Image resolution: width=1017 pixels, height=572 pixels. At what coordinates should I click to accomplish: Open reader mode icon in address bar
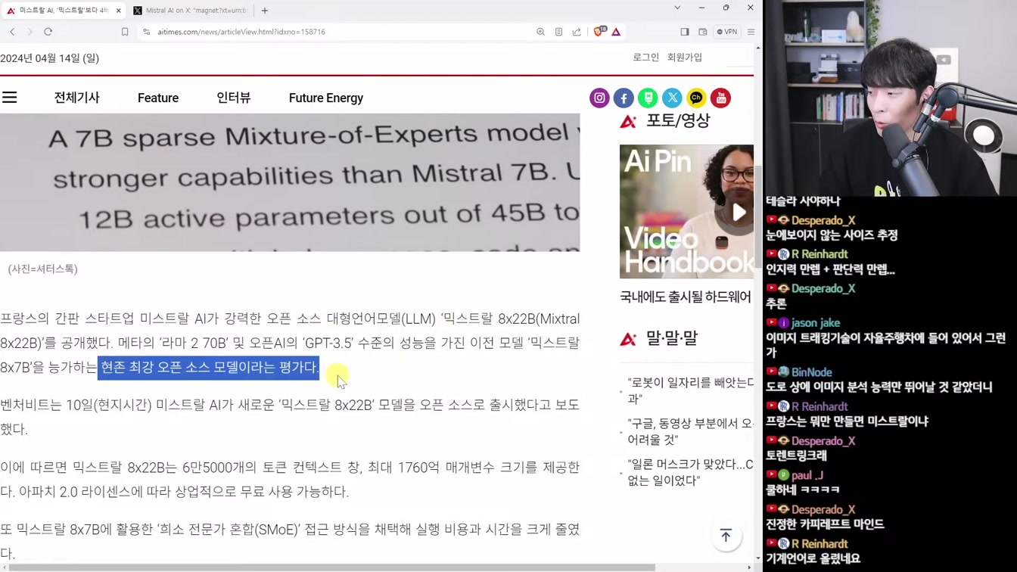point(558,32)
